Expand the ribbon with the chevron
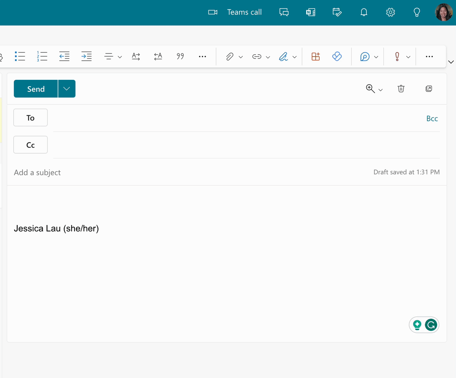This screenshot has width=456, height=378. pyautogui.click(x=451, y=62)
